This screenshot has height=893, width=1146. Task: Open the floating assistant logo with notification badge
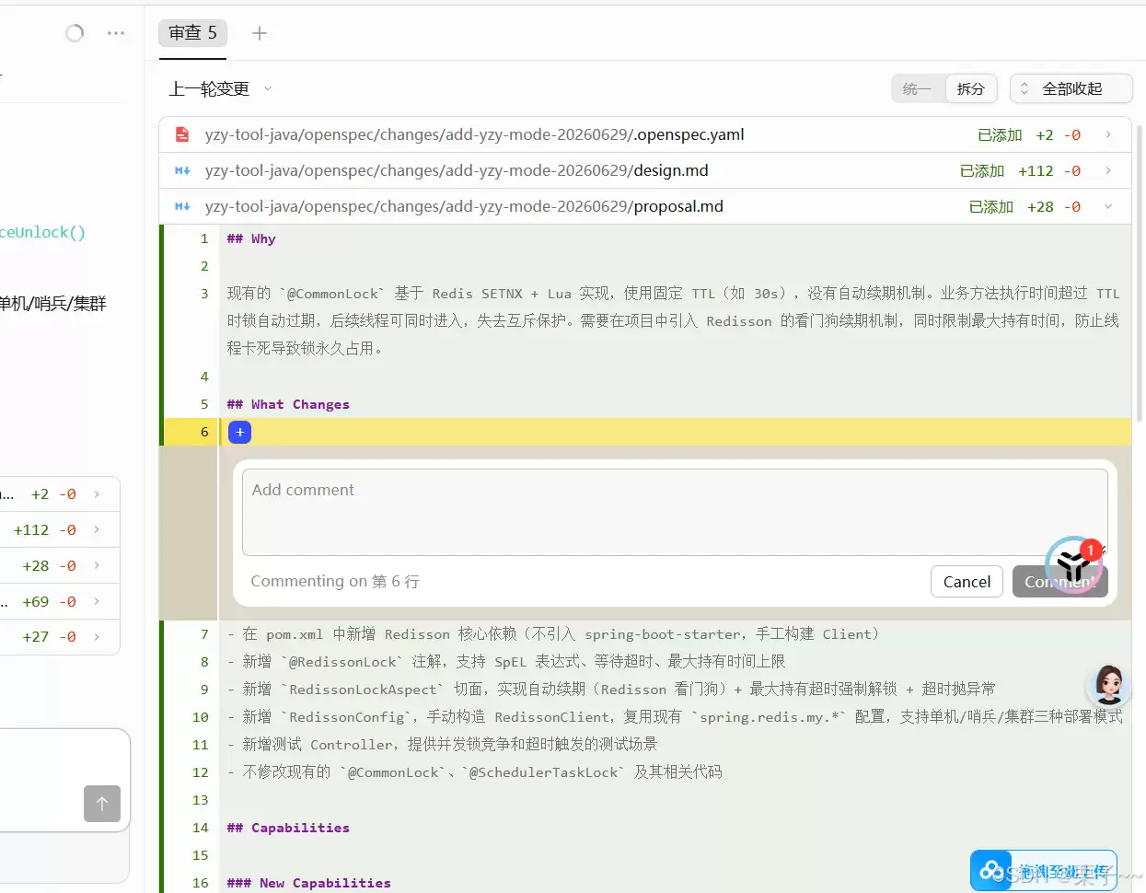(1074, 565)
